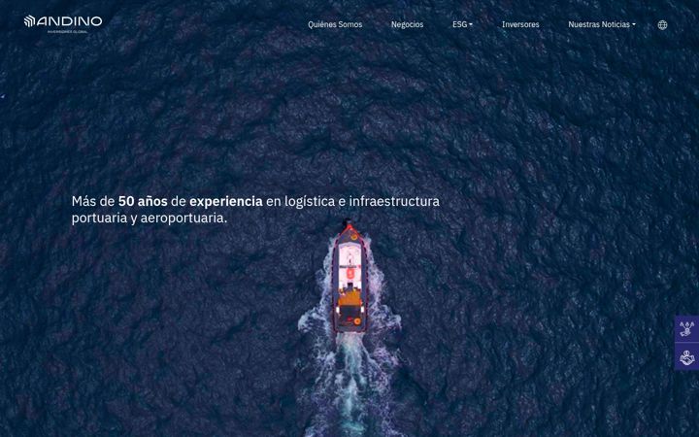Open the Quiénes Somos page
Viewport: 699px width, 437px height.
[335, 24]
